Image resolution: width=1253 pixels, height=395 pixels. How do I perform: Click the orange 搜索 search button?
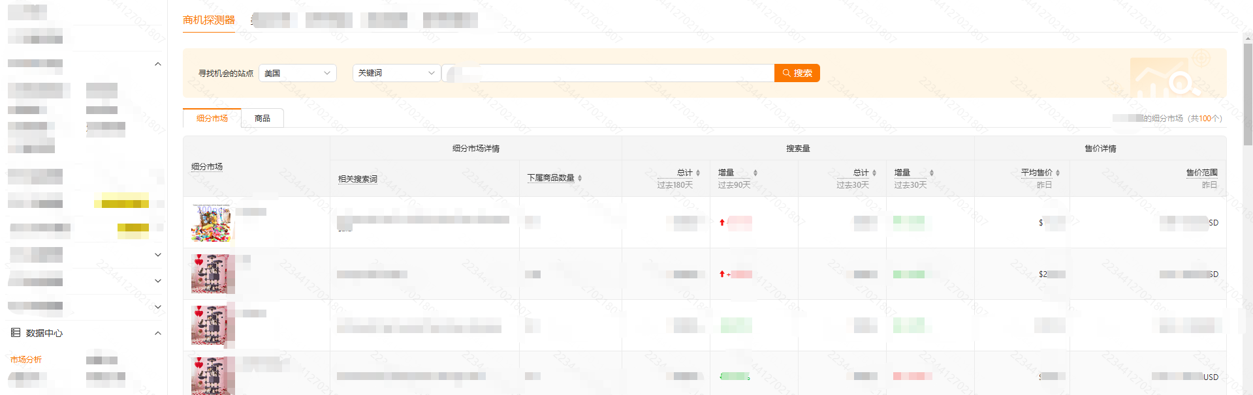click(x=797, y=73)
